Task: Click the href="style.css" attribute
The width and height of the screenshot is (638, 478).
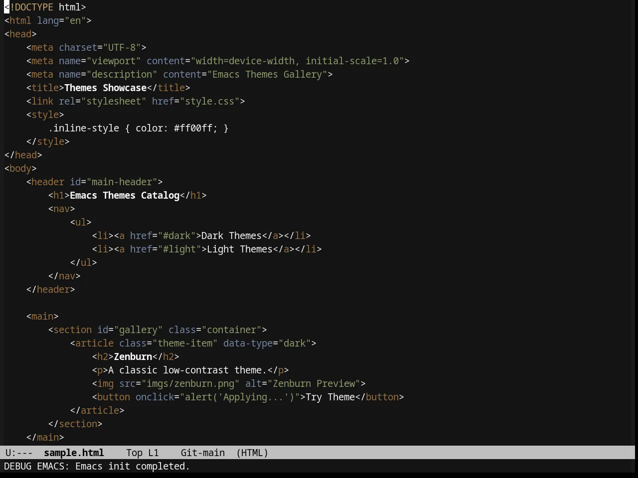Action: tap(196, 101)
